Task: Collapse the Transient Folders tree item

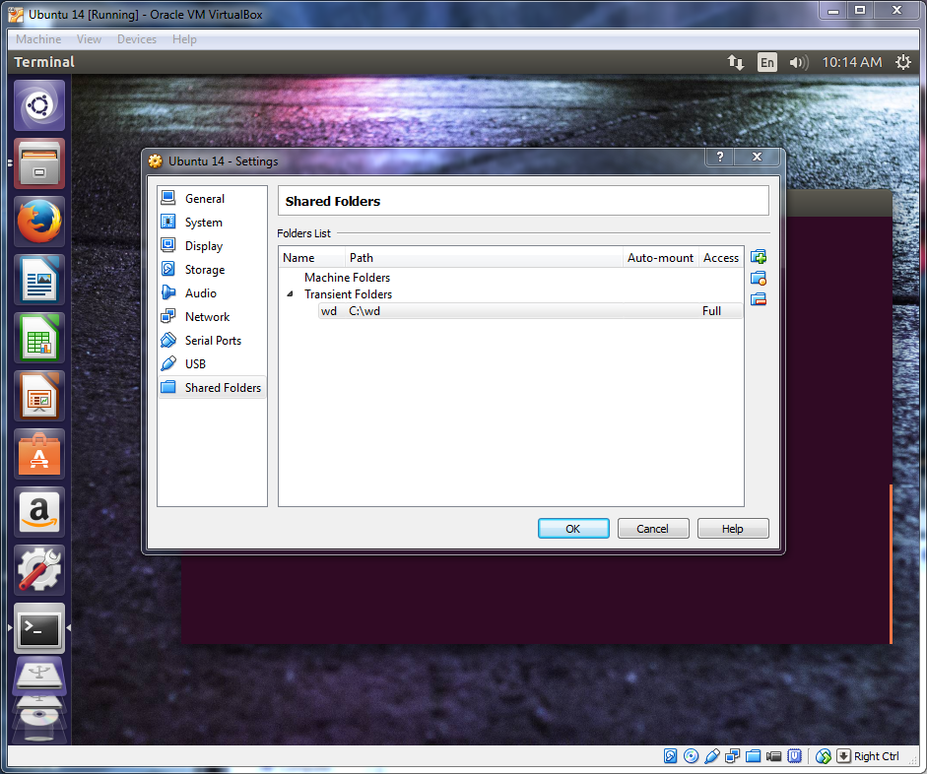Action: tap(291, 293)
